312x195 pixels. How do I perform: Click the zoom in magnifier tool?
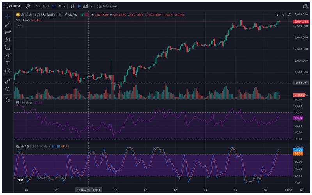click(x=7, y=89)
